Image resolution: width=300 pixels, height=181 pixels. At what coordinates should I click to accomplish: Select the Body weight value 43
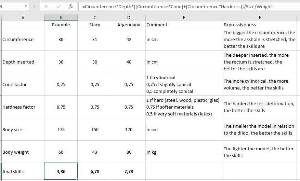pyautogui.click(x=95, y=152)
